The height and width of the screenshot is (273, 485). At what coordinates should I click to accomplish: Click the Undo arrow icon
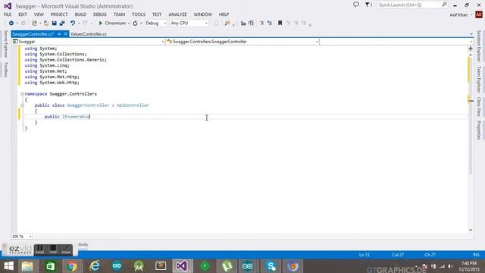[73, 24]
